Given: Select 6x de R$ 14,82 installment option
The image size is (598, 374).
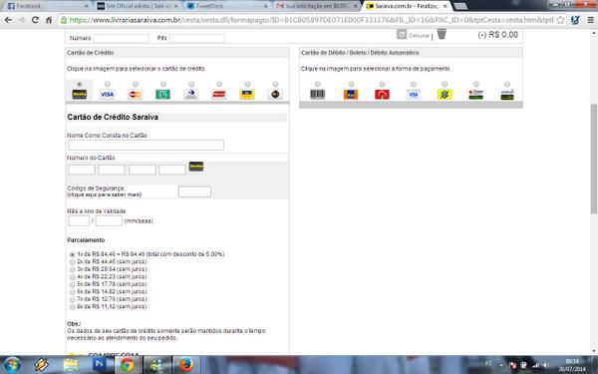Looking at the screenshot, I should pyautogui.click(x=73, y=292).
